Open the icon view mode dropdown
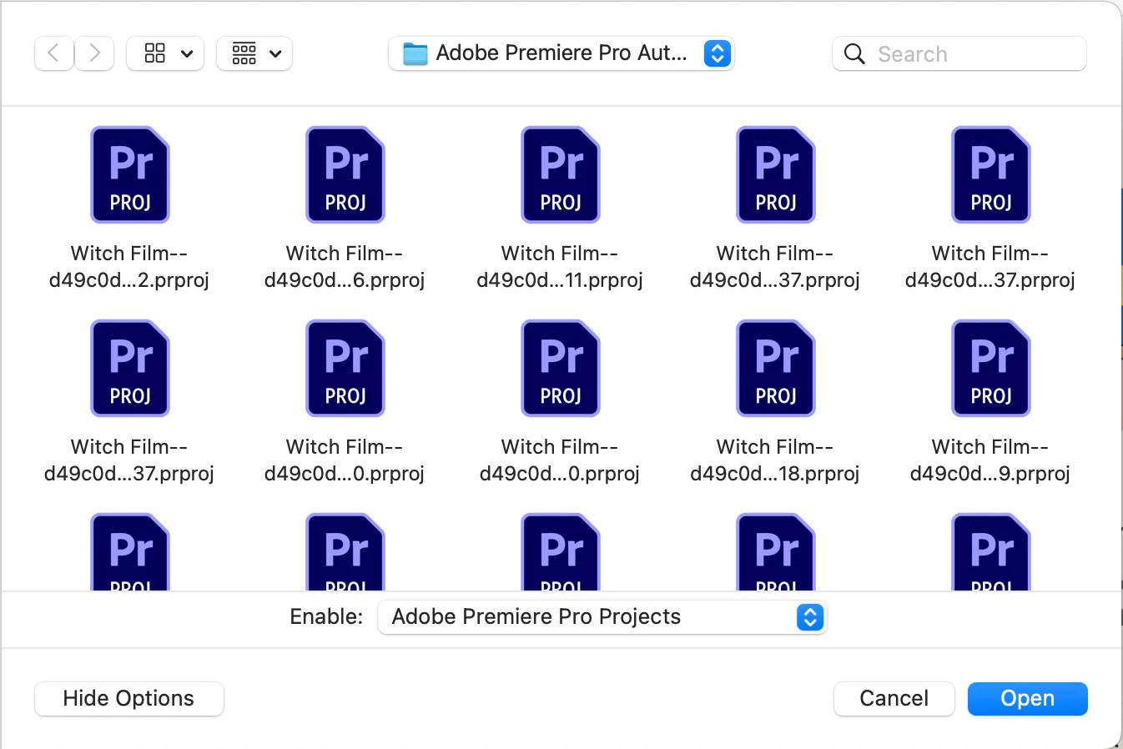The width and height of the screenshot is (1123, 749). click(x=165, y=53)
